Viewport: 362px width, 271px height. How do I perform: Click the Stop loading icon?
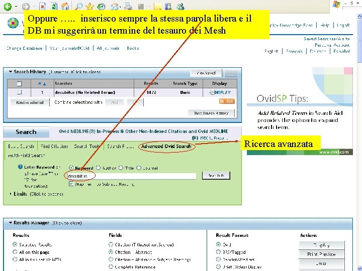pyautogui.click(x=42, y=7)
